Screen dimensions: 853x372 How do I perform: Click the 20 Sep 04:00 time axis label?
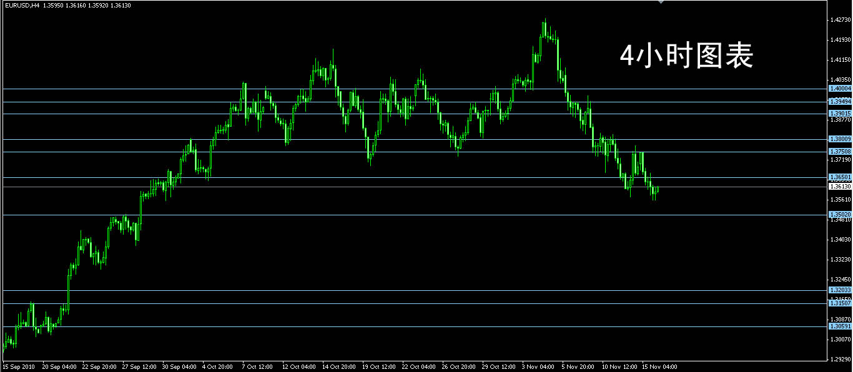tap(59, 367)
